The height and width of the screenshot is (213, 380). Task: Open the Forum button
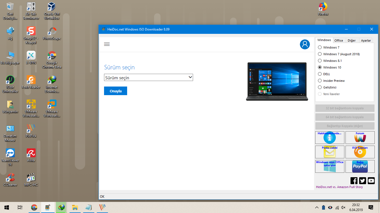360,137
